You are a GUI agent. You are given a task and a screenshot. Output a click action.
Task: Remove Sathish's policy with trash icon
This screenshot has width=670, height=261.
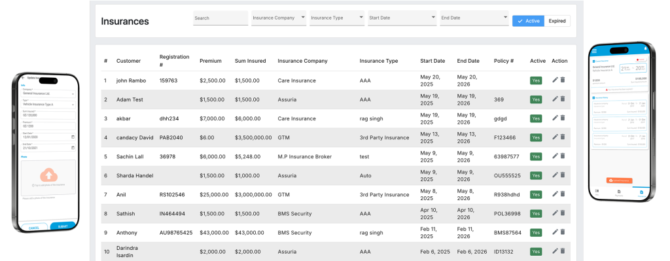[563, 213]
